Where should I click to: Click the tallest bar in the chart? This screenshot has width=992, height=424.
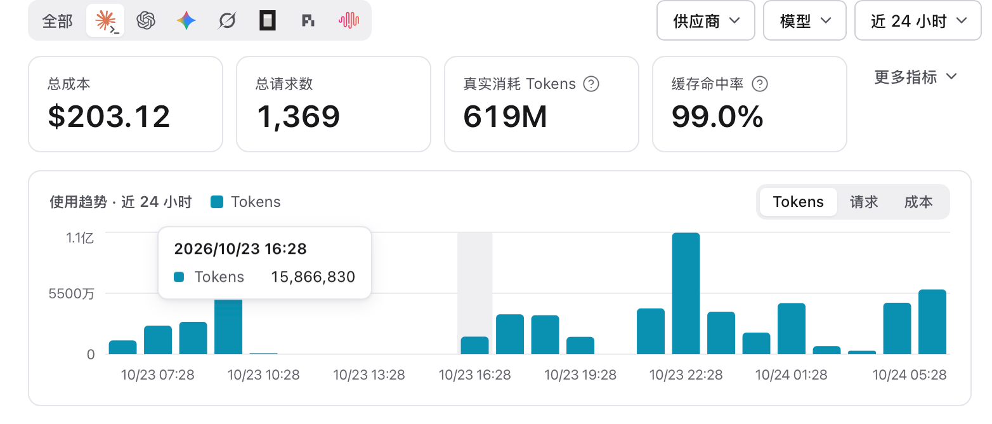click(x=686, y=293)
